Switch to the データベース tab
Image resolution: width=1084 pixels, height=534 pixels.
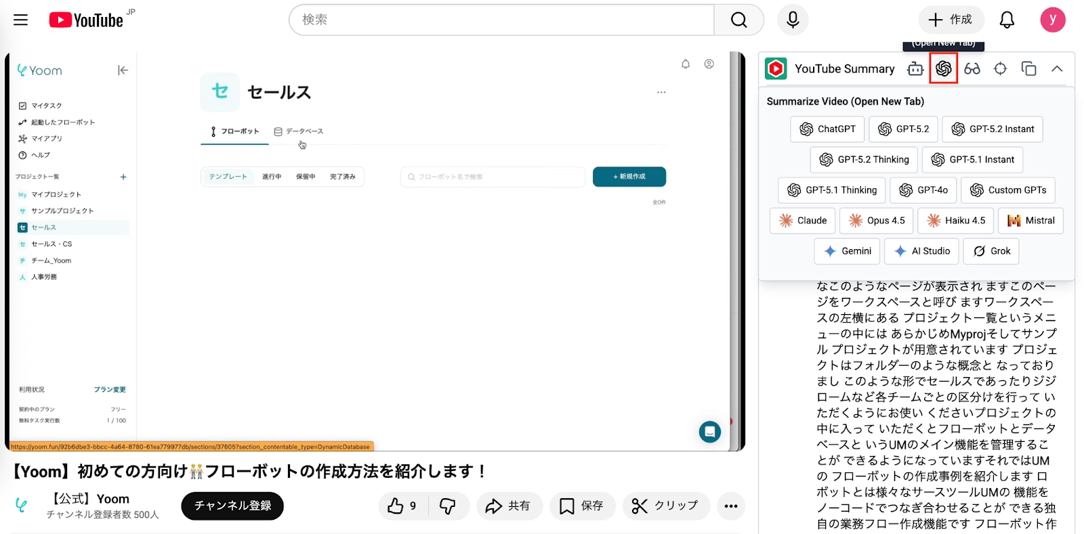pyautogui.click(x=299, y=131)
